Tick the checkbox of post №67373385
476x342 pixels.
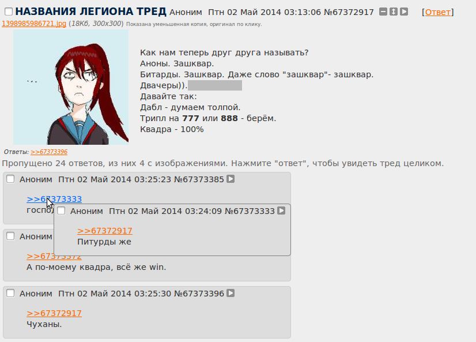pos(10,179)
